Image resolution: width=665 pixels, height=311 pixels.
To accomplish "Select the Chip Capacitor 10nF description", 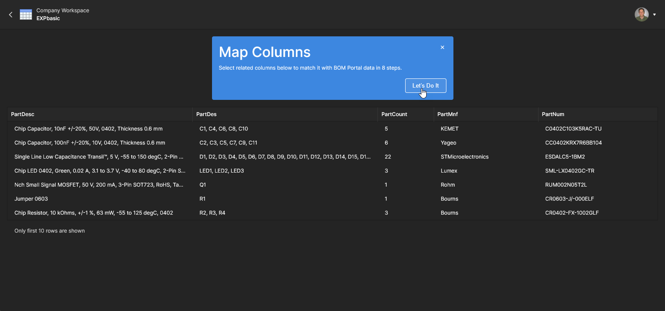I will (88, 129).
